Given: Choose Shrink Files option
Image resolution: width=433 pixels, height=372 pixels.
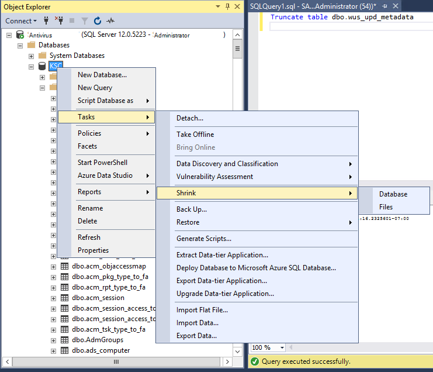Looking at the screenshot, I should [x=394, y=207].
